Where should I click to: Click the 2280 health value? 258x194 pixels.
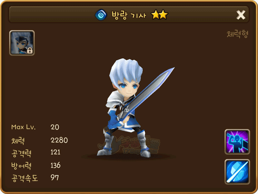pos(59,140)
